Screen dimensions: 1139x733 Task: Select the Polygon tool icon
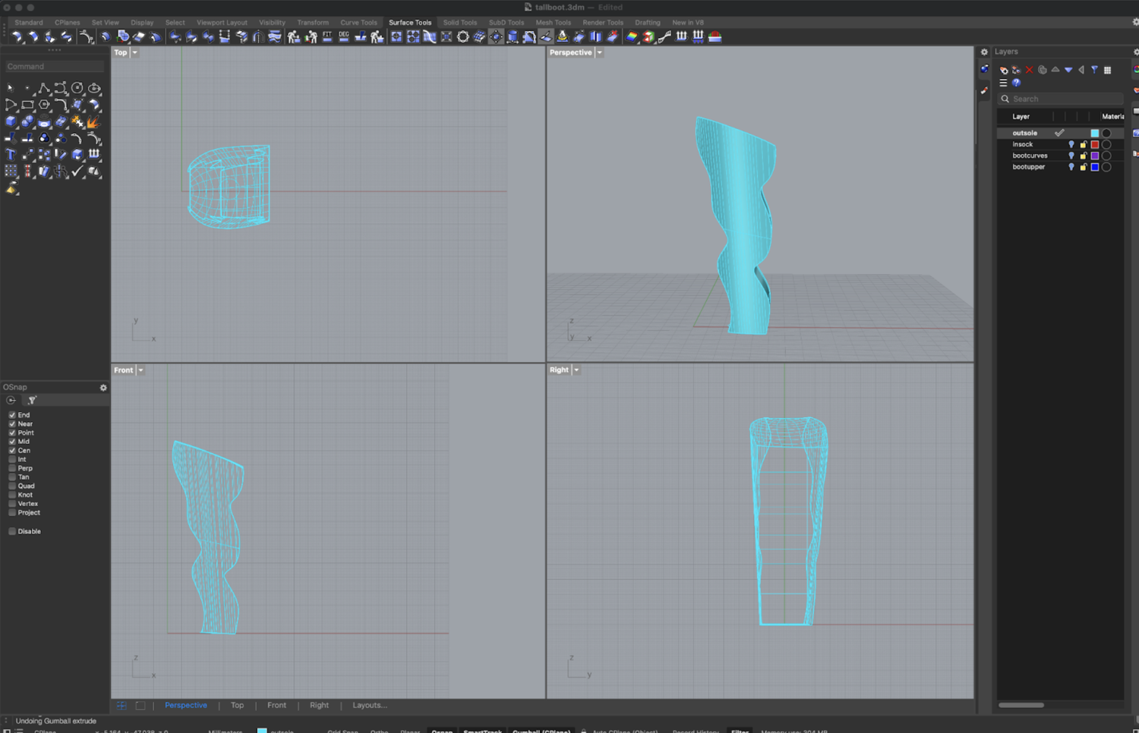click(x=44, y=105)
